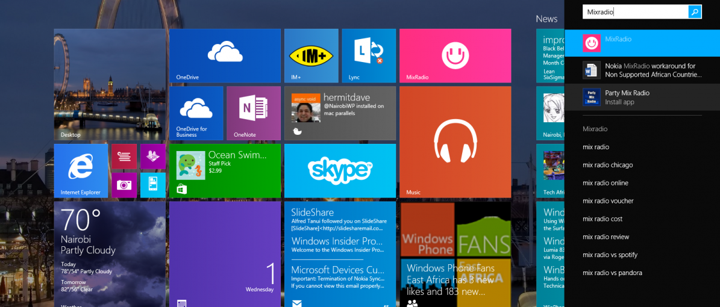Launch the OneNote tile
The width and height of the screenshot is (720, 307).
(254, 113)
